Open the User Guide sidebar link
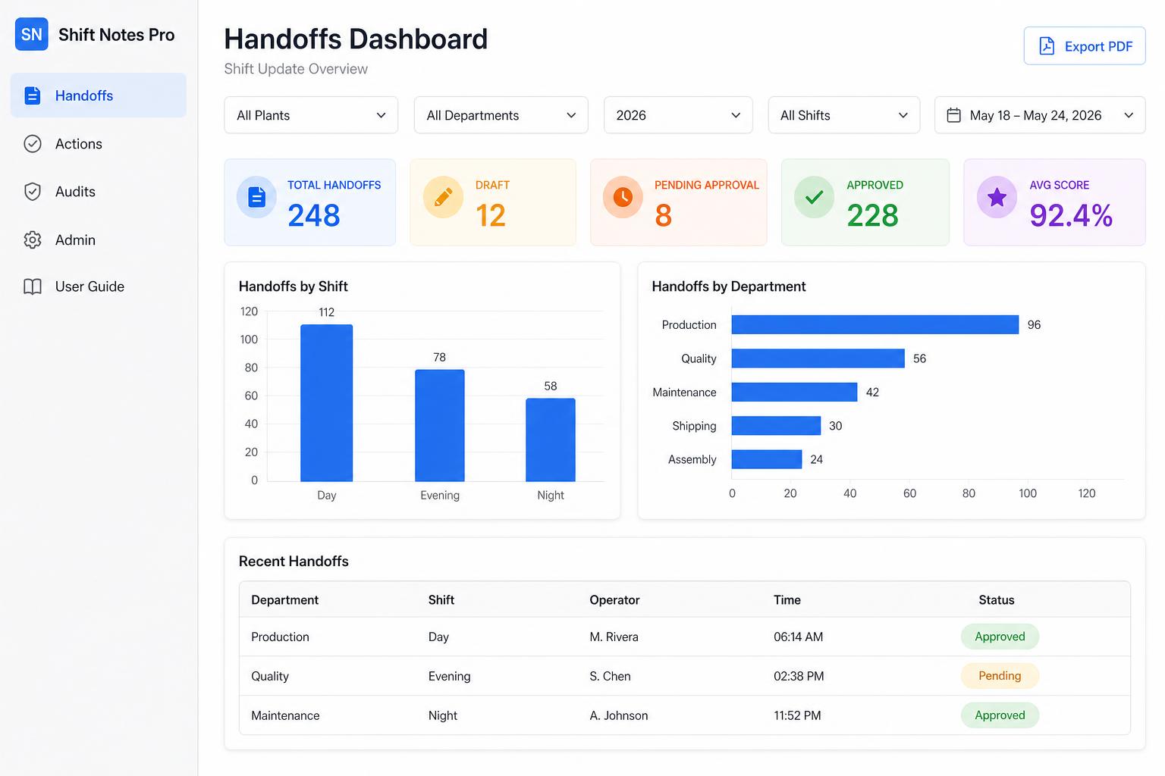Viewport: 1165px width, 776px height. [x=99, y=286]
